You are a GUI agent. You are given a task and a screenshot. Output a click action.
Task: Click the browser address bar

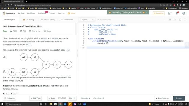[87, 5]
